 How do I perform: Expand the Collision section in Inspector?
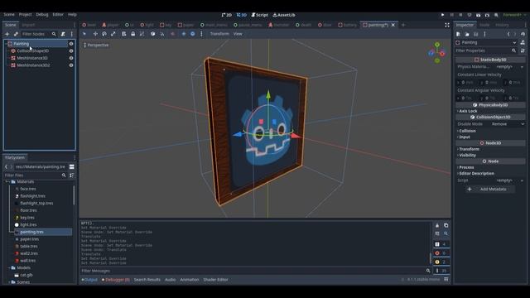[x=467, y=131]
